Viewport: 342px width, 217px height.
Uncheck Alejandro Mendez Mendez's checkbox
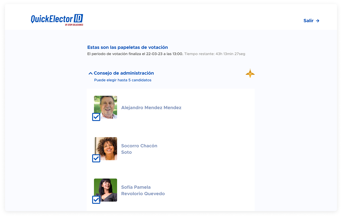point(96,117)
